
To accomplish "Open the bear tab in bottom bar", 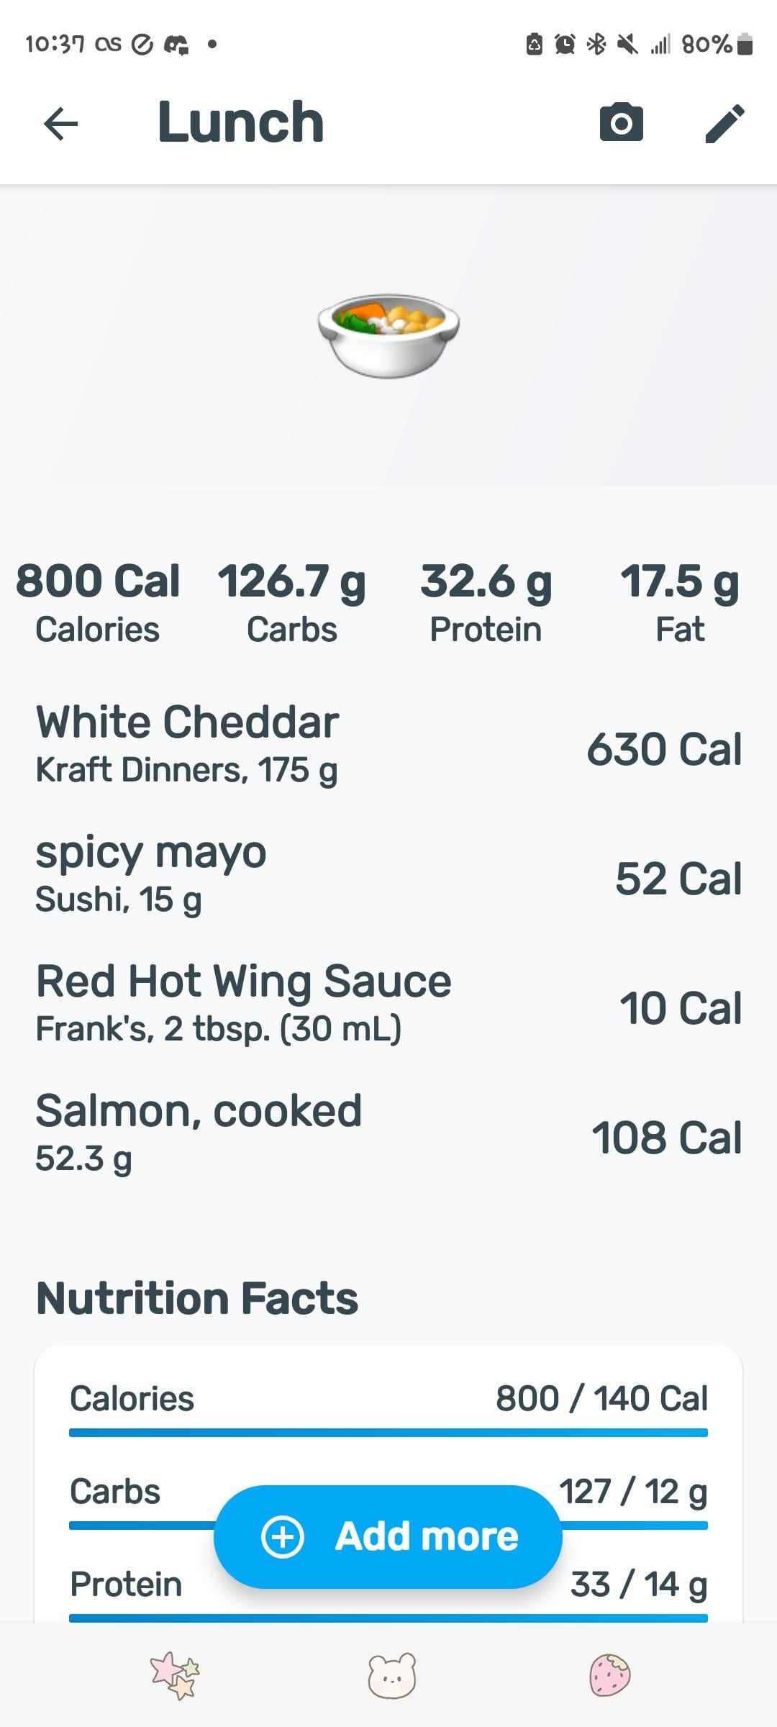I will pyautogui.click(x=392, y=1675).
